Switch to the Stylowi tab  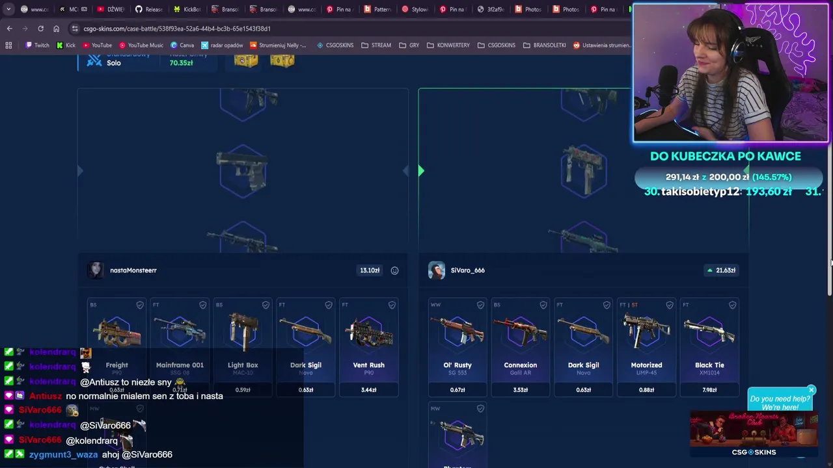(x=416, y=9)
